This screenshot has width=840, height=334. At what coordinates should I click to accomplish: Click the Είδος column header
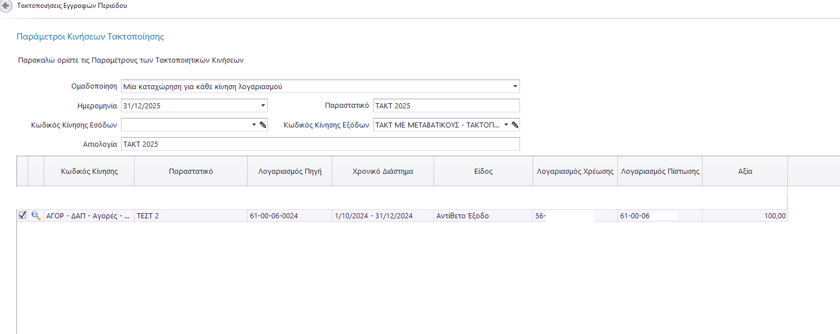click(483, 172)
